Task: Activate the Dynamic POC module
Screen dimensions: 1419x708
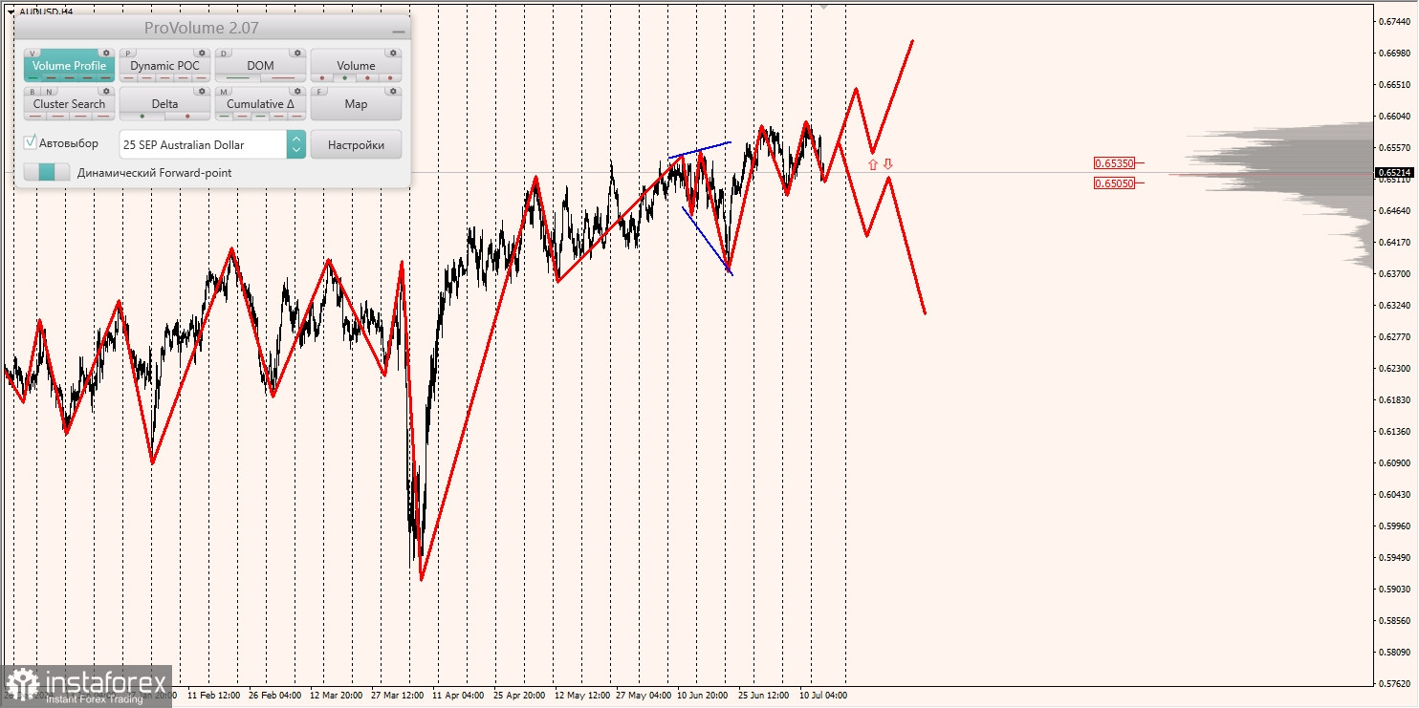Action: pos(164,66)
